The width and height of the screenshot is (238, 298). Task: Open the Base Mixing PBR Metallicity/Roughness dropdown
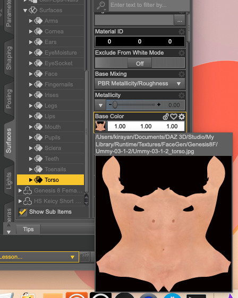(140, 84)
